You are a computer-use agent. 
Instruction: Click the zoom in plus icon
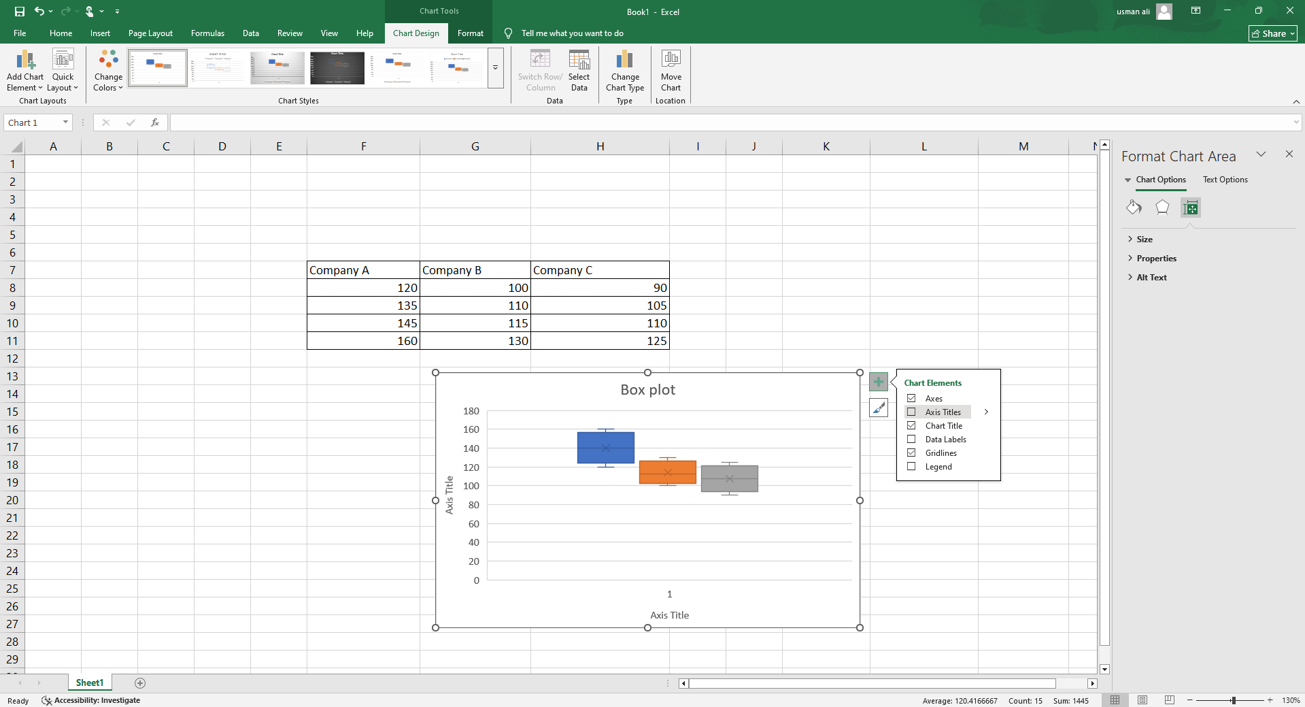click(1270, 700)
